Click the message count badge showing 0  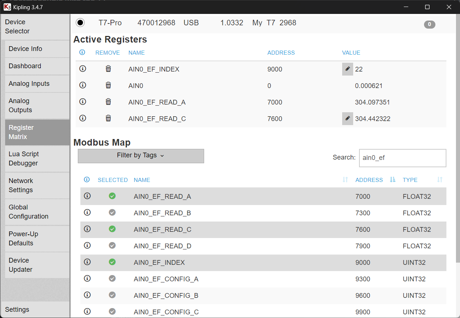click(x=430, y=25)
